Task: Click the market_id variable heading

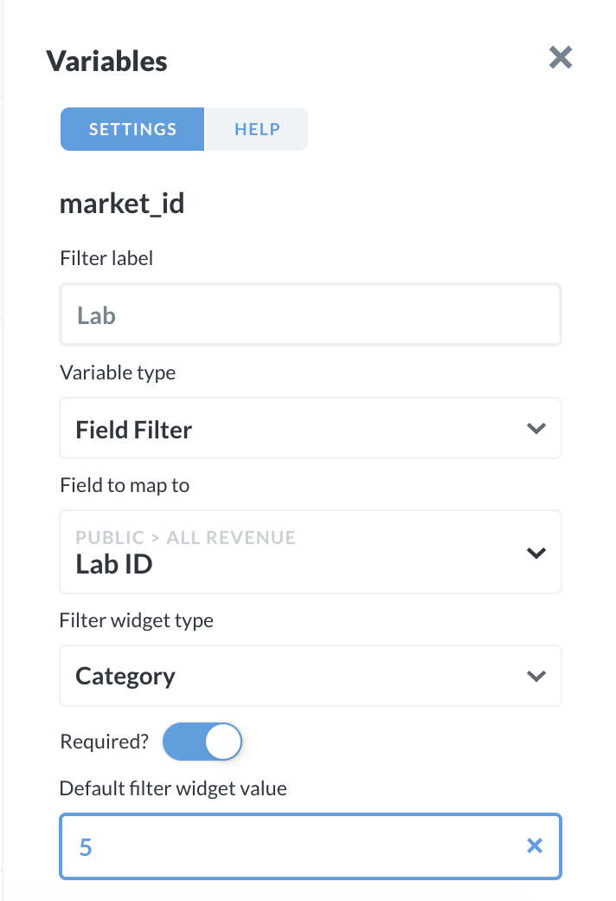Action: pyautogui.click(x=122, y=204)
